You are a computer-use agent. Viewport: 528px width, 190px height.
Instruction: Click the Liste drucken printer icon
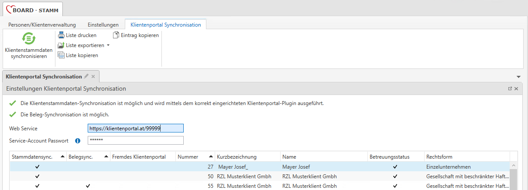(x=61, y=35)
